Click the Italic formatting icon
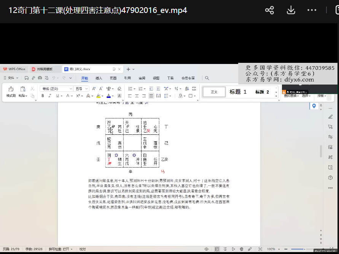 click(50, 96)
